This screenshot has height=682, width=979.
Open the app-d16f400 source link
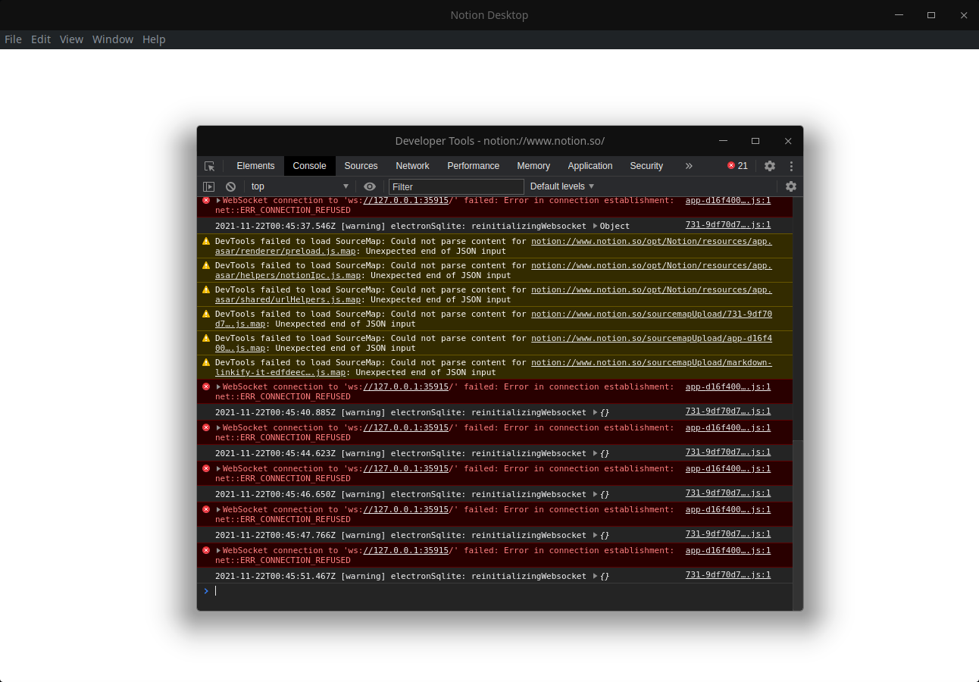pos(727,200)
